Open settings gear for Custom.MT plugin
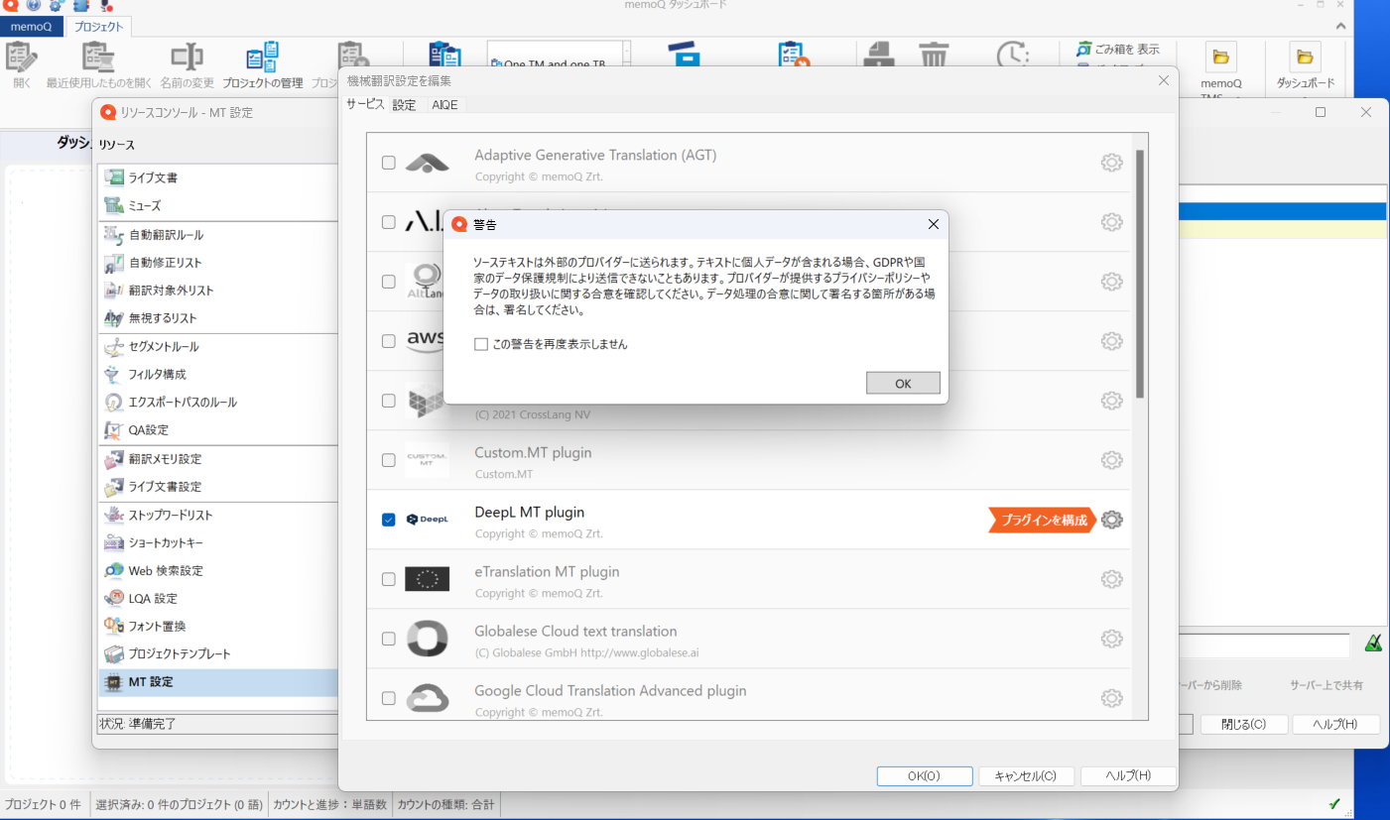Viewport: 1390px width, 820px height. [1111, 460]
